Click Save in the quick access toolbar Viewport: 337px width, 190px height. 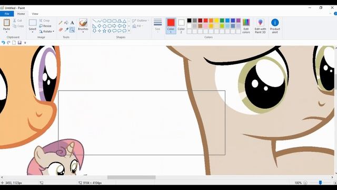(19, 43)
